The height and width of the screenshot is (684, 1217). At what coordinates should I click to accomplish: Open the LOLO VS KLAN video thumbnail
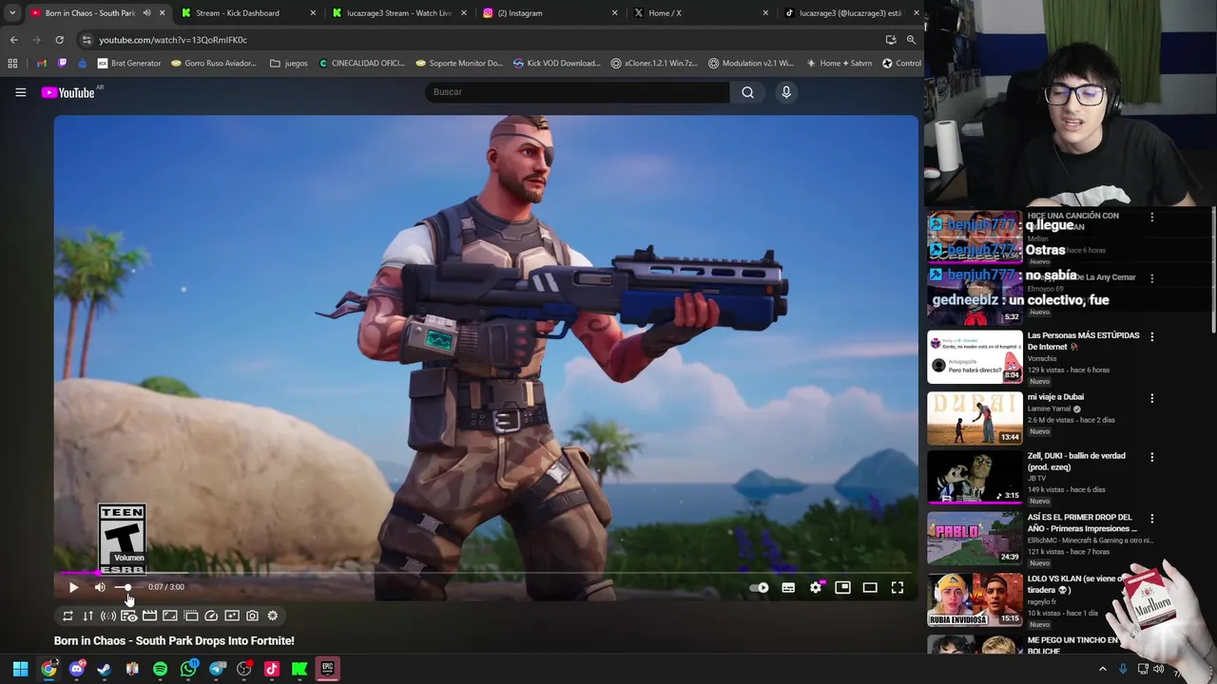click(975, 600)
